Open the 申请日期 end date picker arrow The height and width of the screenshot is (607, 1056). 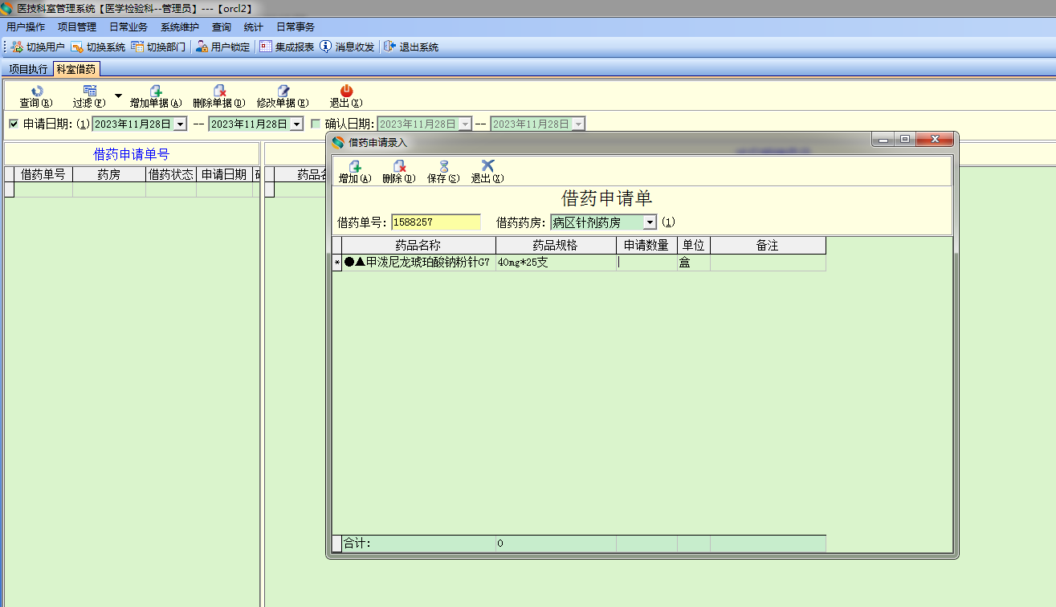coord(296,124)
